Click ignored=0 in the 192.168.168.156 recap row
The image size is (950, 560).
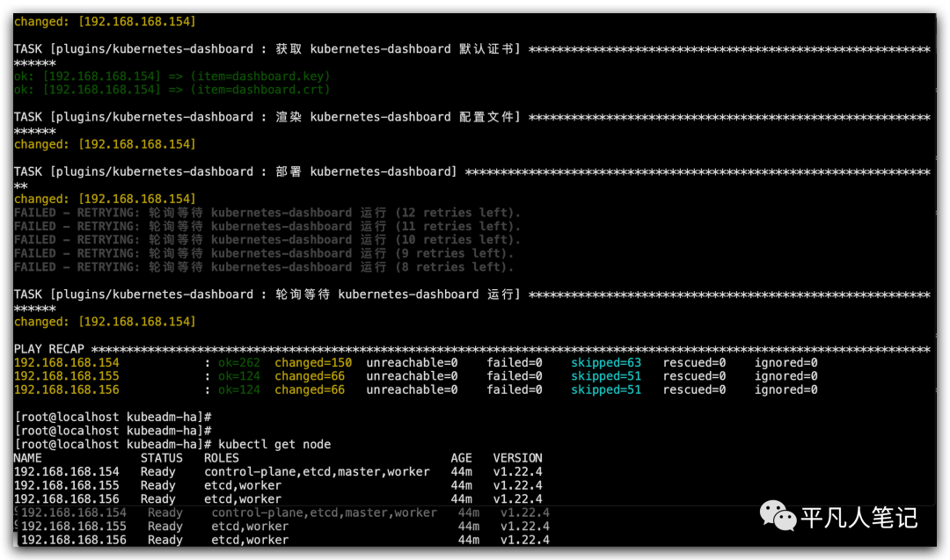(x=786, y=389)
